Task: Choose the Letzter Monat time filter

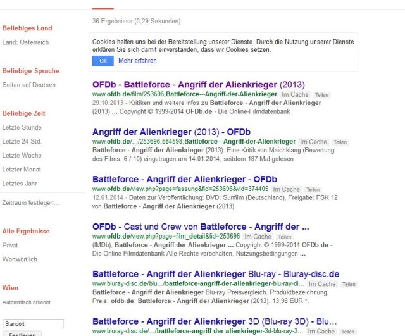Action: tap(23, 169)
